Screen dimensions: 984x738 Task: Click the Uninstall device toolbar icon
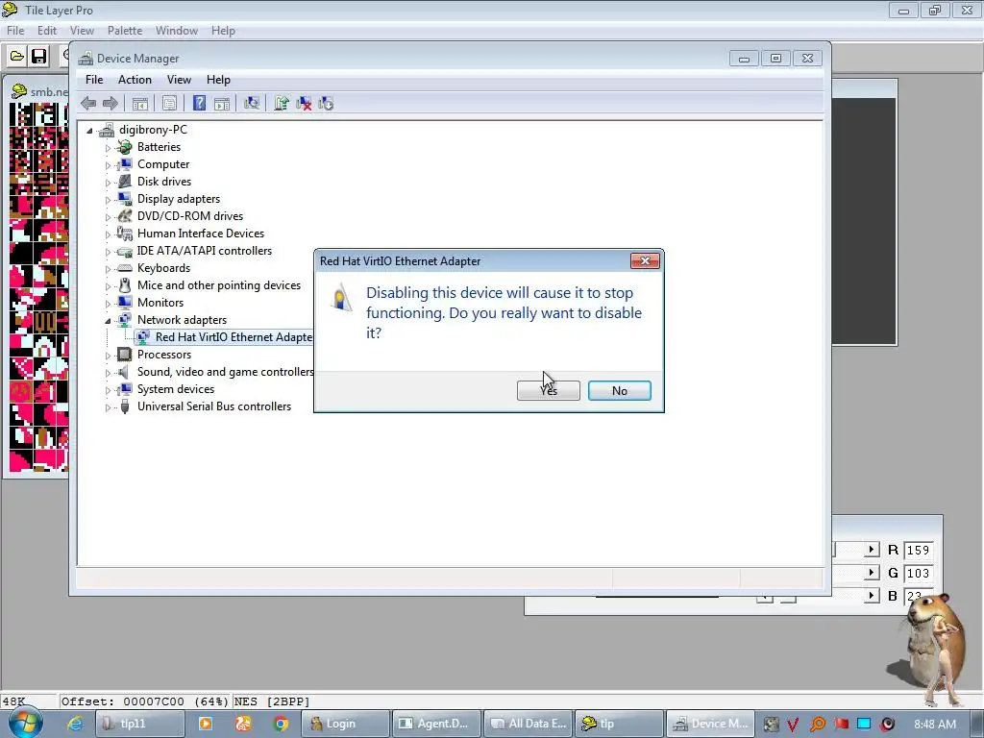coord(304,103)
